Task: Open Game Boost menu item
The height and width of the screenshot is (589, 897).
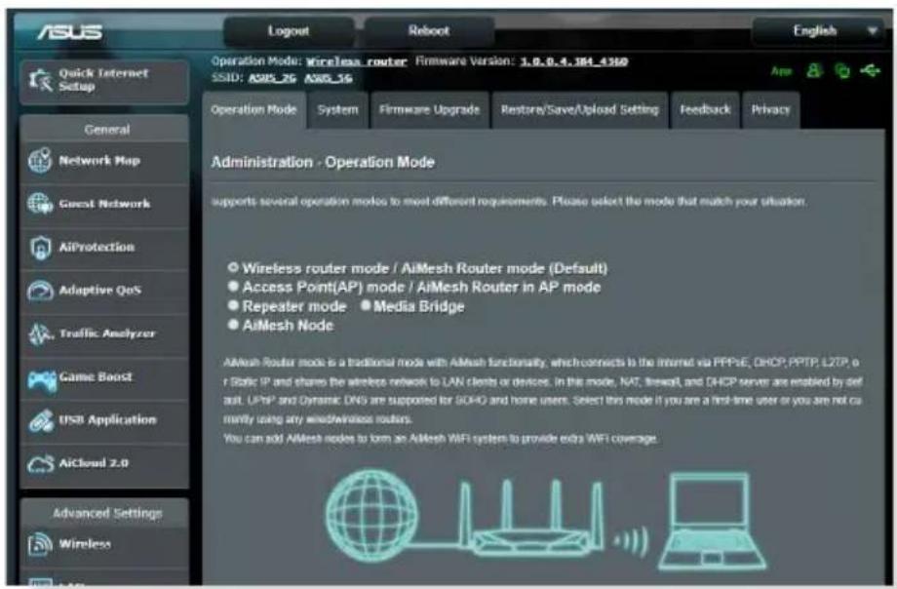Action: 104,377
